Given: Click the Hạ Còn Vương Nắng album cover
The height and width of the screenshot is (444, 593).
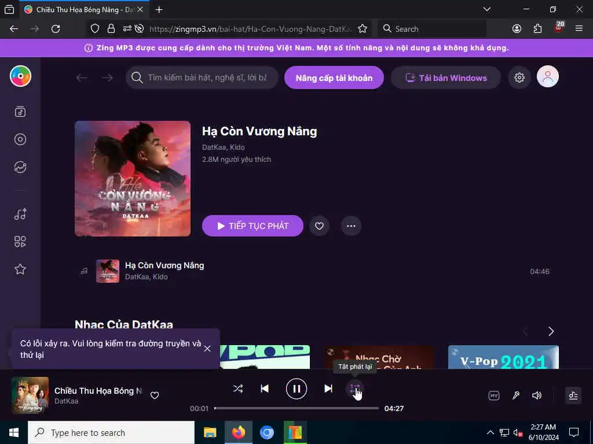Looking at the screenshot, I should (x=133, y=179).
